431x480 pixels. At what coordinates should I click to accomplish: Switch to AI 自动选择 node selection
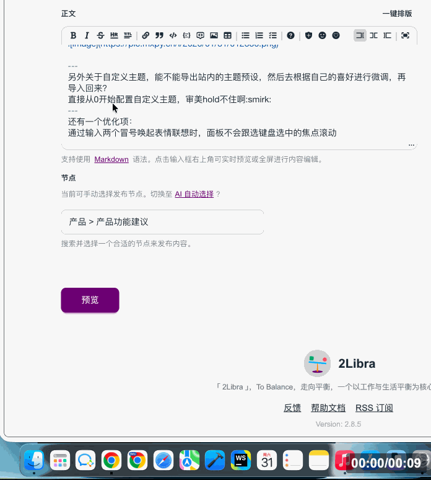click(x=194, y=194)
